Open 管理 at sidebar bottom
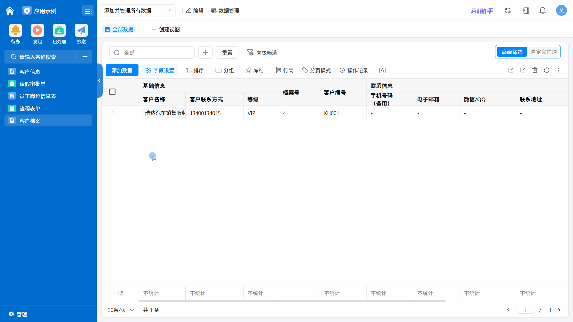 18,314
